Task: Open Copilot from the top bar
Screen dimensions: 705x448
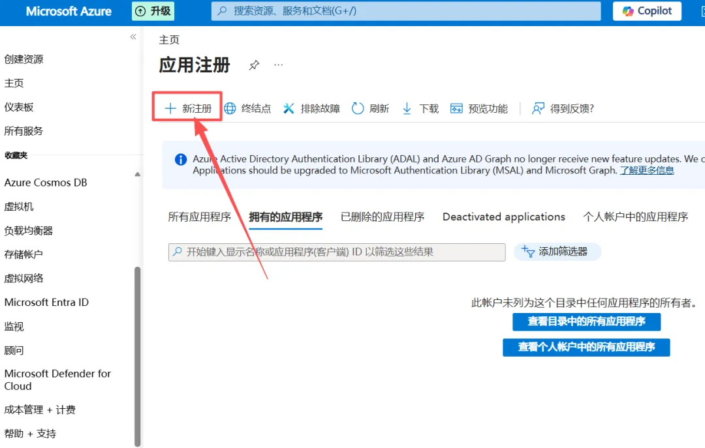Action: [x=646, y=11]
